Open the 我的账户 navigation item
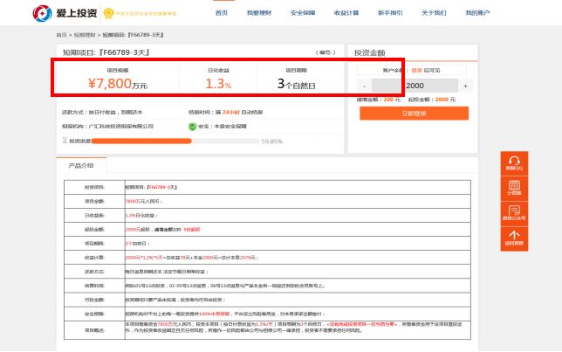562x352 pixels. pos(477,13)
